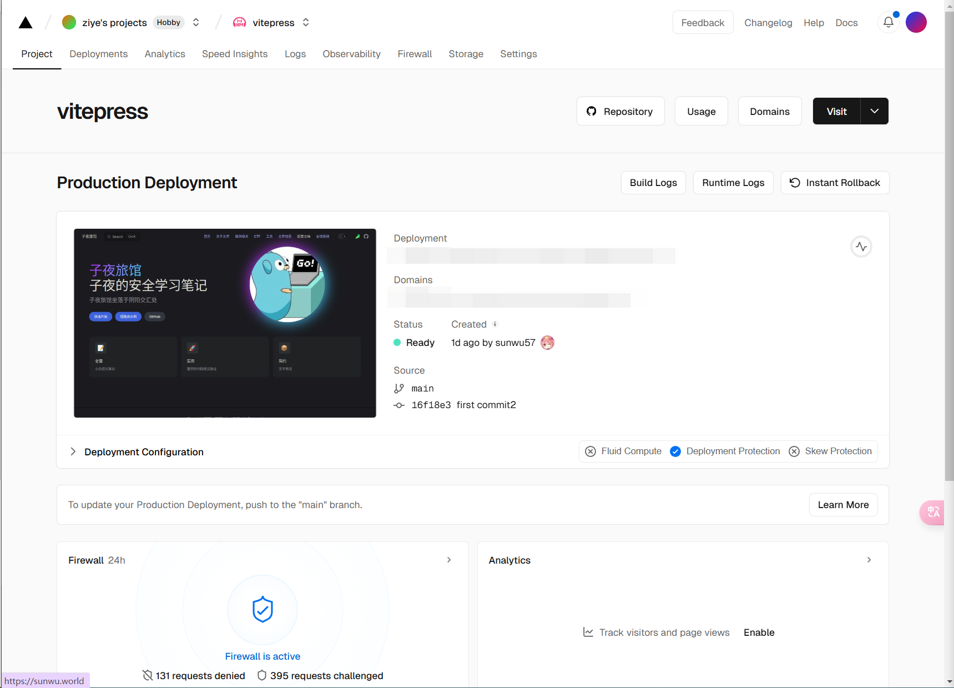Click the Skew Protection label
Screen dimensions: 954x688
coord(838,451)
